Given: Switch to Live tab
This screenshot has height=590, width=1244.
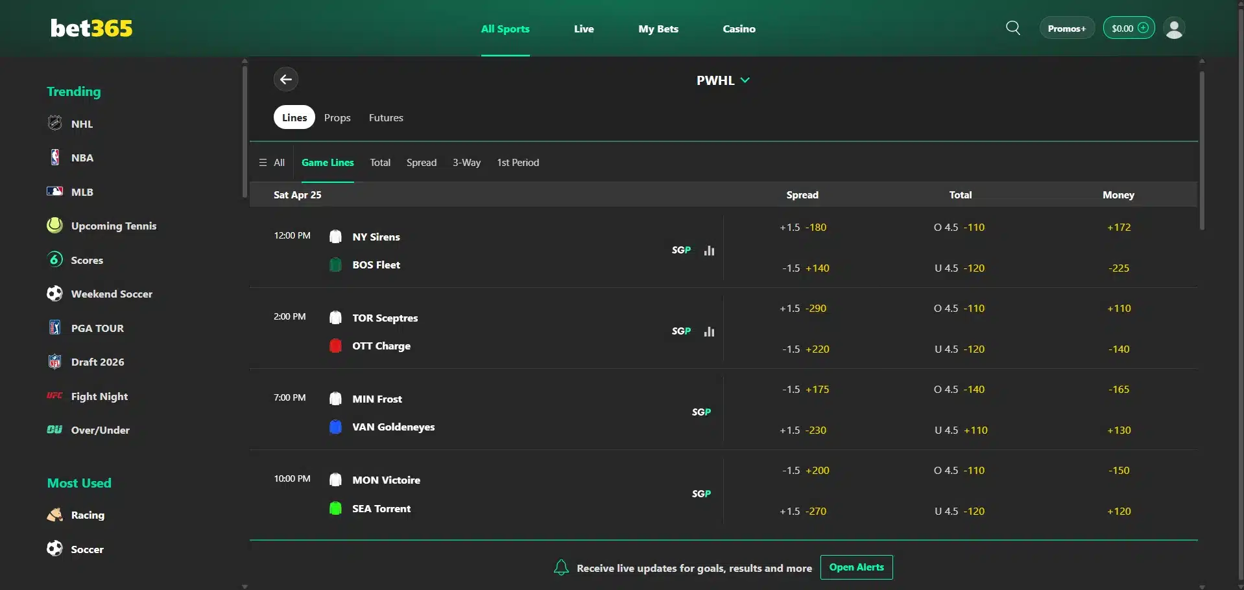Looking at the screenshot, I should 584,29.
